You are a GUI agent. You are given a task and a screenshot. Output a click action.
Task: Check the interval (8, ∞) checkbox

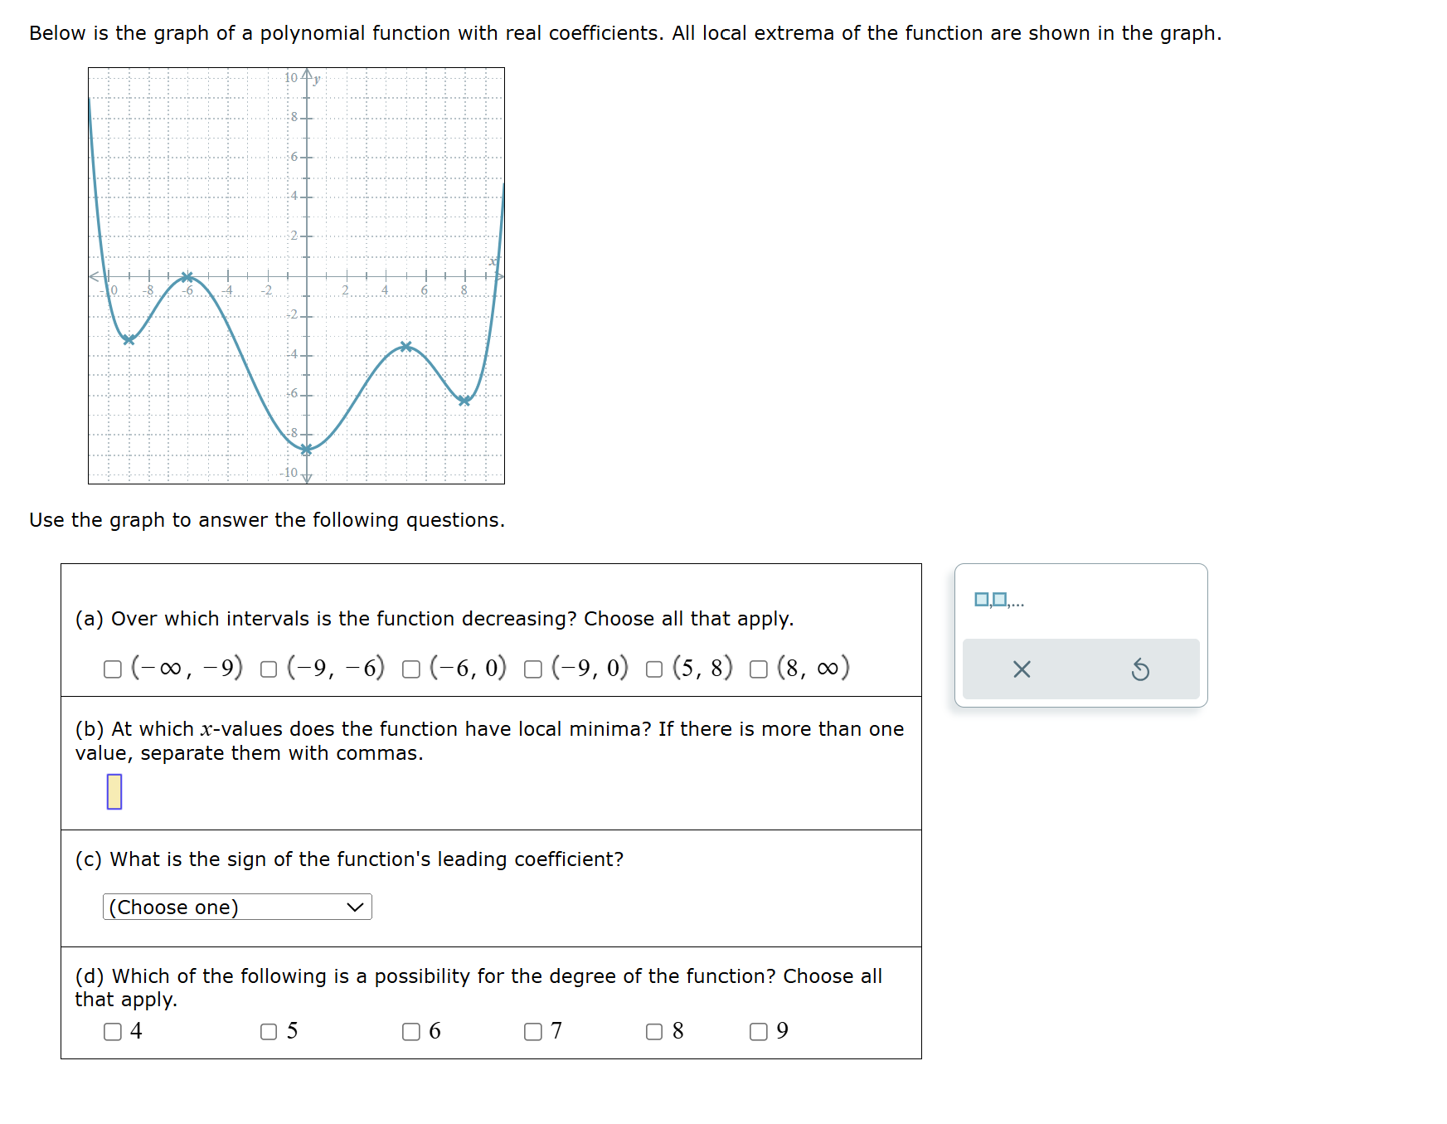pyautogui.click(x=756, y=669)
